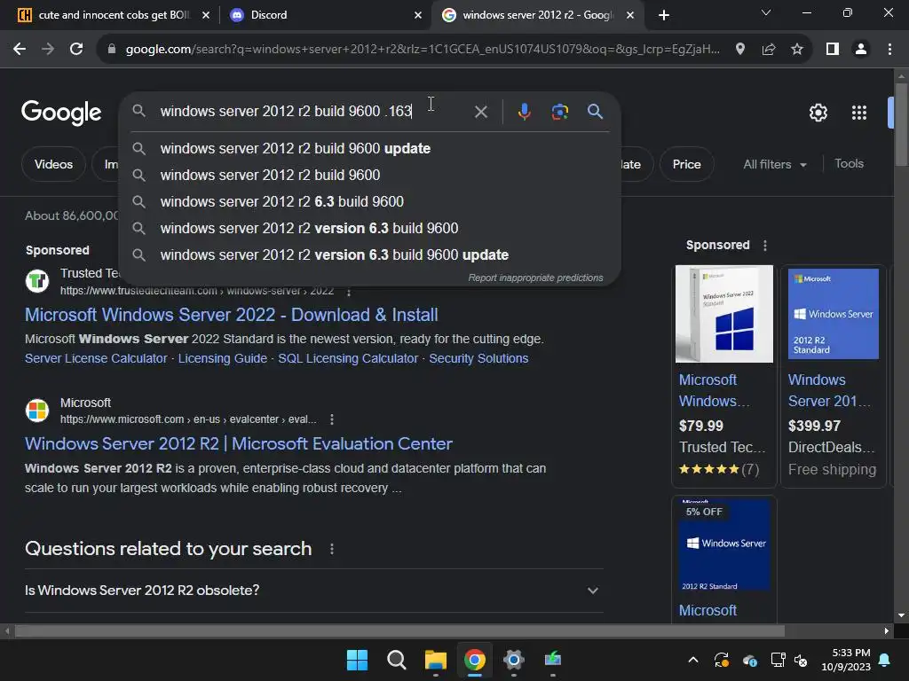The width and height of the screenshot is (909, 681).
Task: Start voice search with the microphone
Action: [x=524, y=112]
